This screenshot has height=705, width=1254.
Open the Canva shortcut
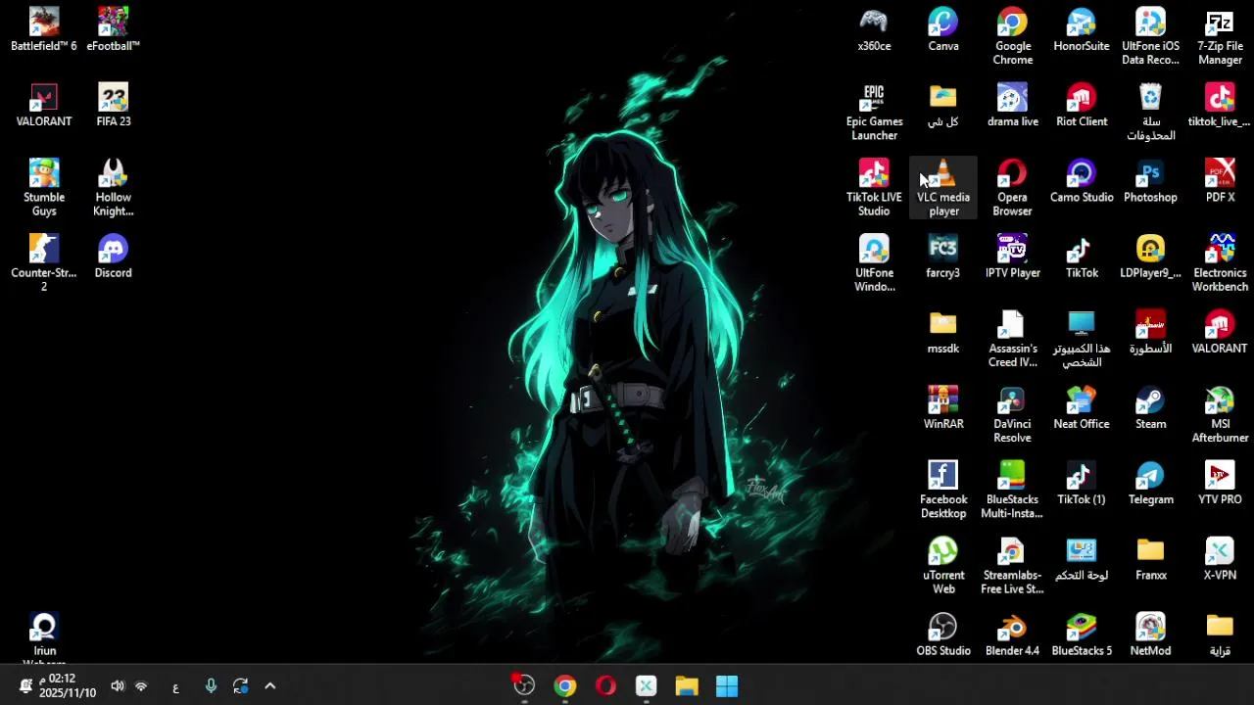click(943, 29)
